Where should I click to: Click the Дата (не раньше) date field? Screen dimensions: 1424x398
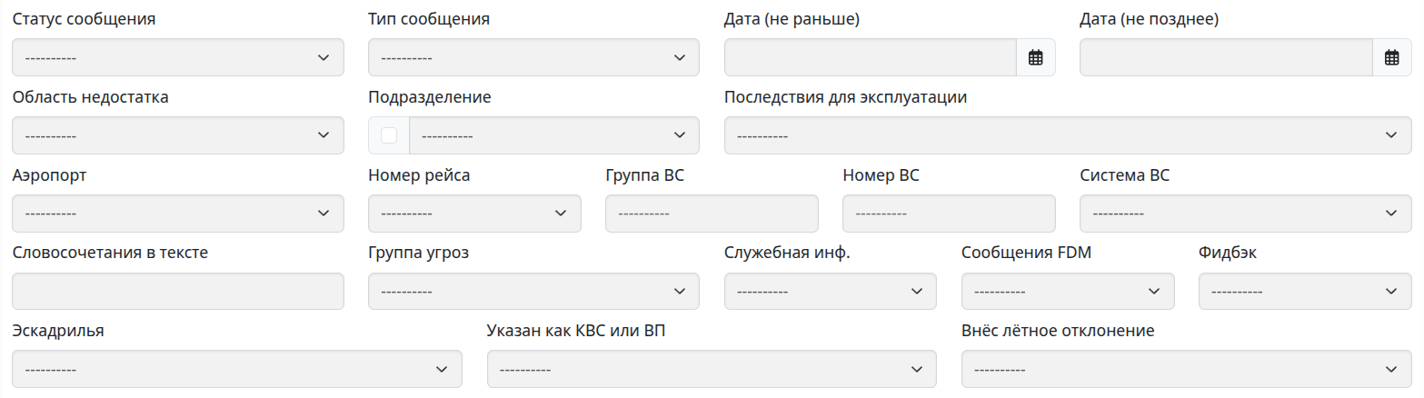click(x=870, y=57)
